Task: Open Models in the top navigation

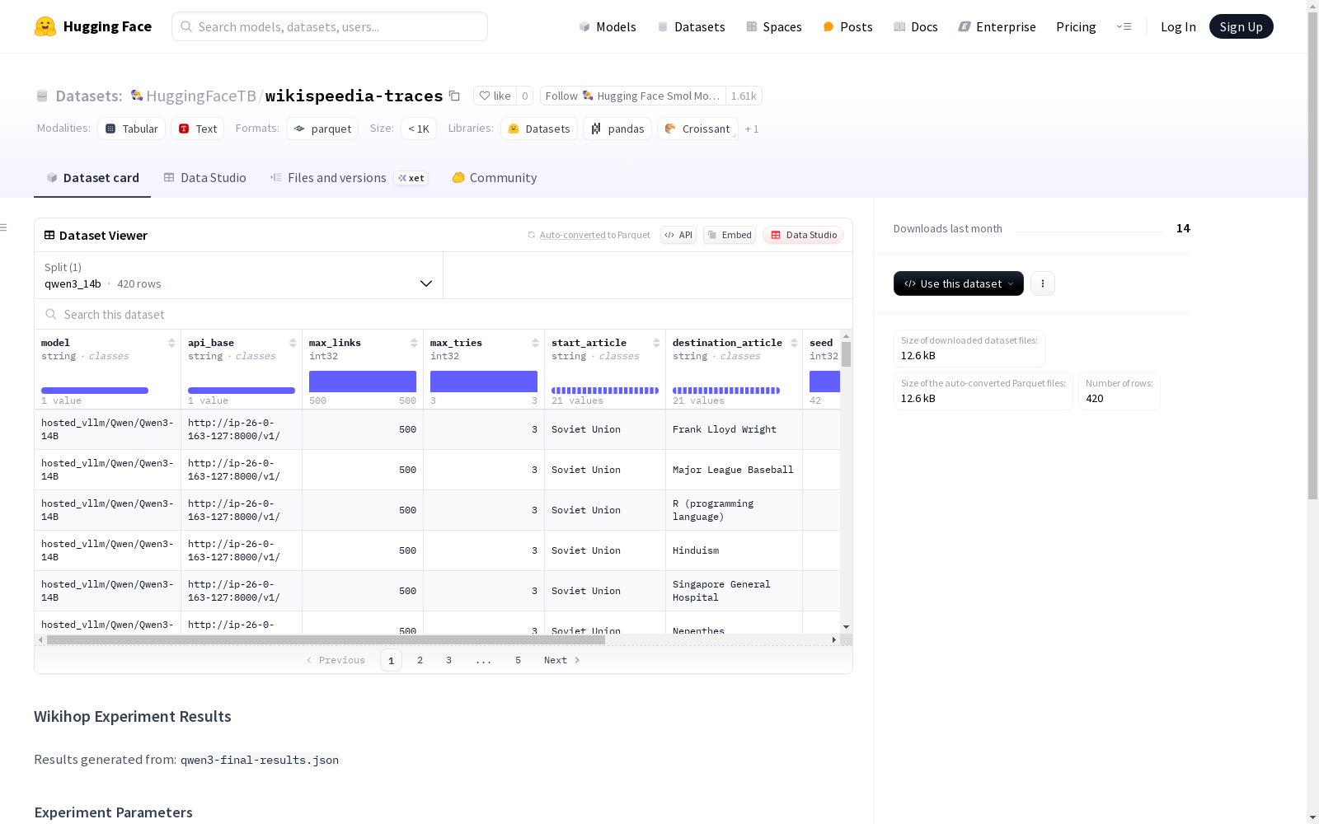Action: click(x=608, y=26)
